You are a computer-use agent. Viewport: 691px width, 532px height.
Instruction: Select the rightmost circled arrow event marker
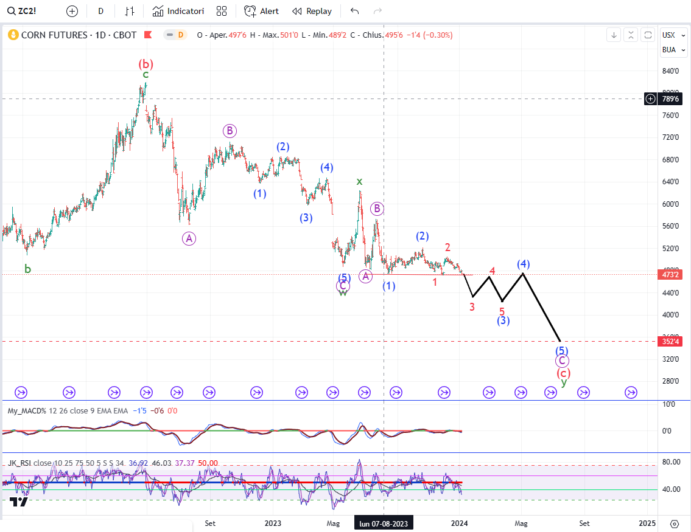pyautogui.click(x=631, y=392)
